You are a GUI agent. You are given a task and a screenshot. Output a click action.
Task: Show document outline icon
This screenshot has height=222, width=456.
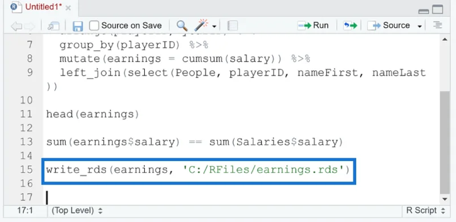click(x=437, y=25)
